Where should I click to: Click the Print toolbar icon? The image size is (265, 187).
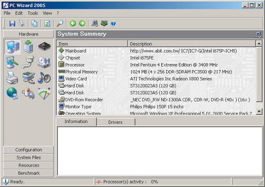[x=22, y=23]
